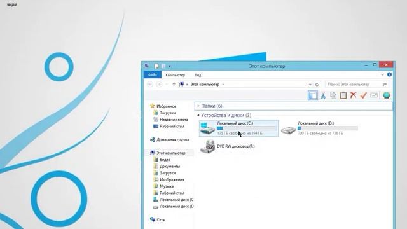Collapse the Устройства и диски (3) group
Viewport: 407px width, 229px height.
[198, 115]
